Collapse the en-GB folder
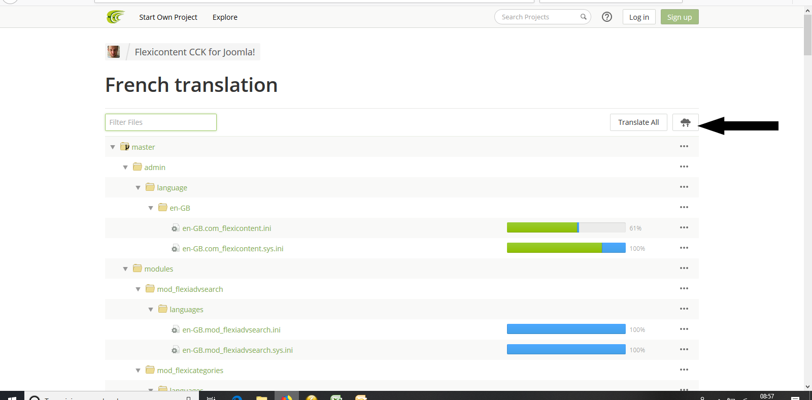812x400 pixels. pyautogui.click(x=151, y=208)
